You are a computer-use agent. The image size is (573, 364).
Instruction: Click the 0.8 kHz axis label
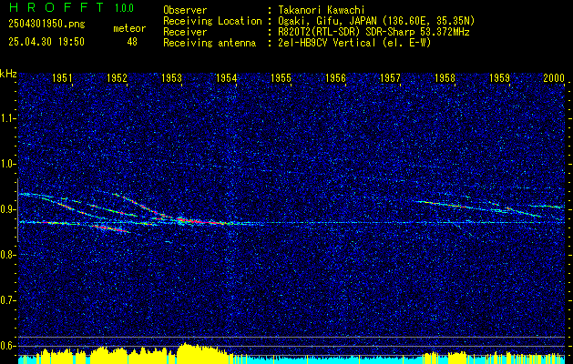[7, 255]
